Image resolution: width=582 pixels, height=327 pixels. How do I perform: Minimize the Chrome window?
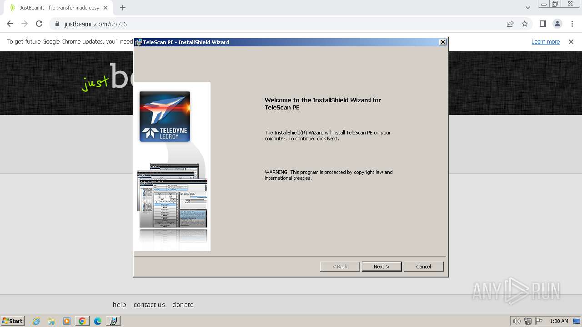coord(544,4)
